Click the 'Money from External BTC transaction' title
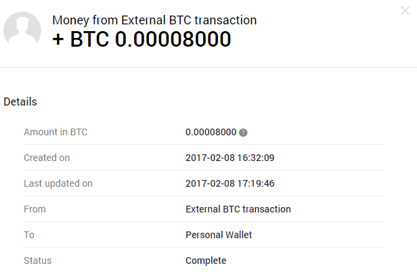The width and height of the screenshot is (417, 272). coord(154,20)
